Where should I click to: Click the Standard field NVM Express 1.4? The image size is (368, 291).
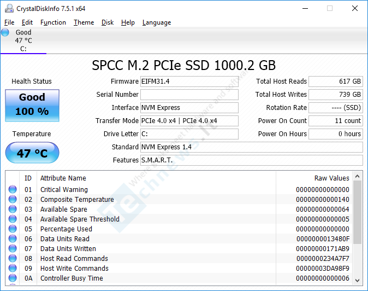(252, 147)
